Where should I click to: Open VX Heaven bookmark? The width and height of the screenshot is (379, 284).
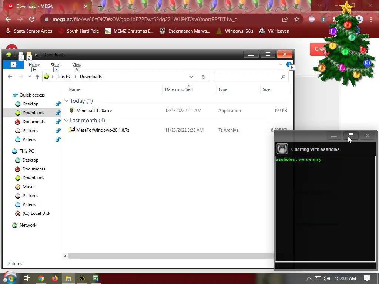coord(274,31)
